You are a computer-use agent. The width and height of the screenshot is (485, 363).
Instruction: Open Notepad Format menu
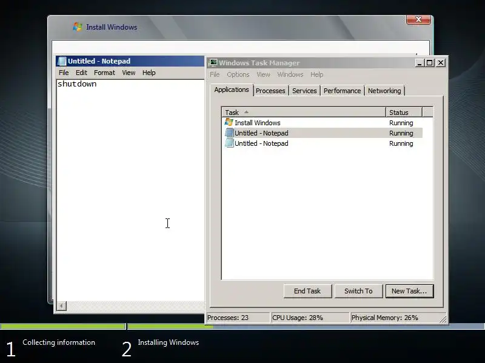[x=104, y=73]
